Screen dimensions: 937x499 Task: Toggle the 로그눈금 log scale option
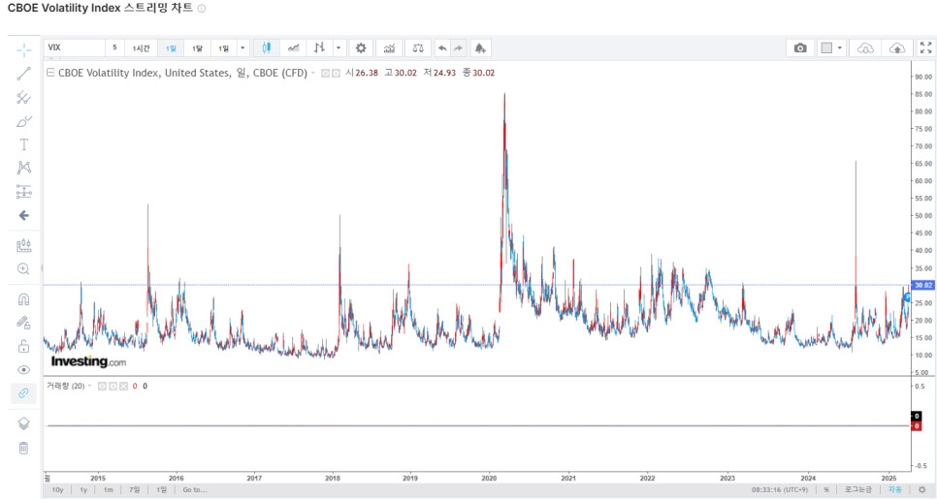click(856, 489)
